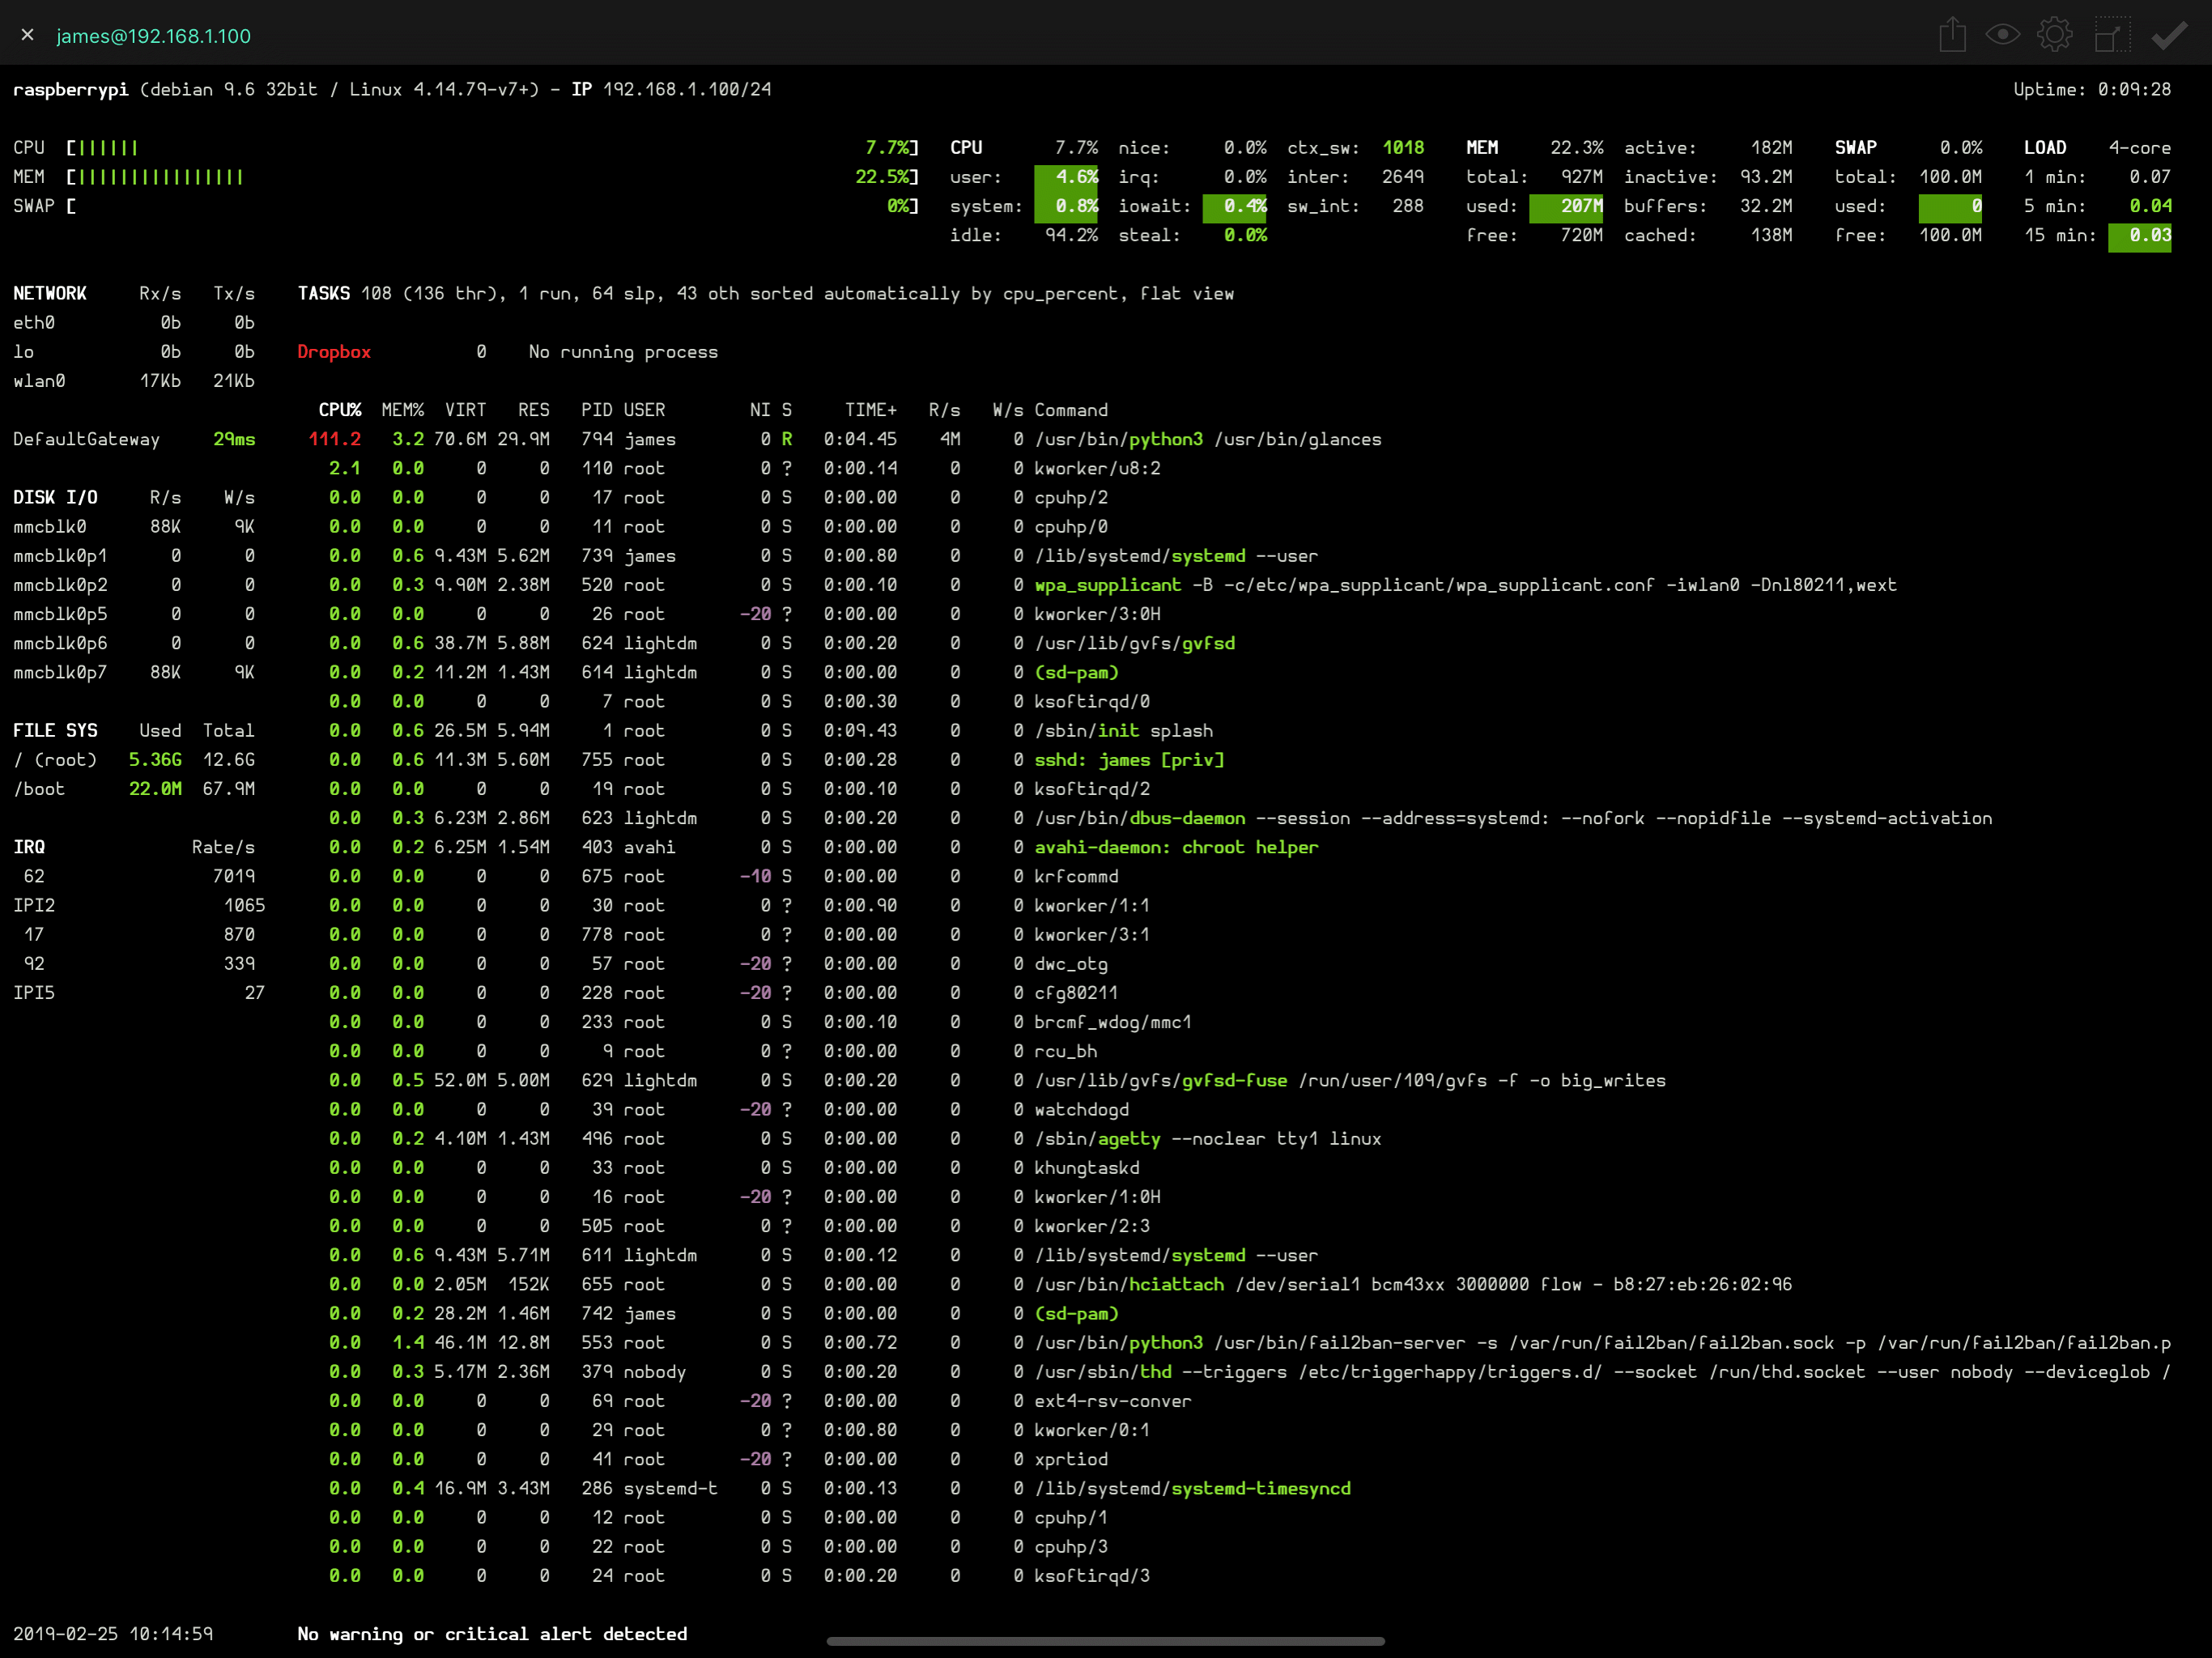2212x1658 pixels.
Task: Select the james@192.168.1.100 tab title
Action: (153, 36)
